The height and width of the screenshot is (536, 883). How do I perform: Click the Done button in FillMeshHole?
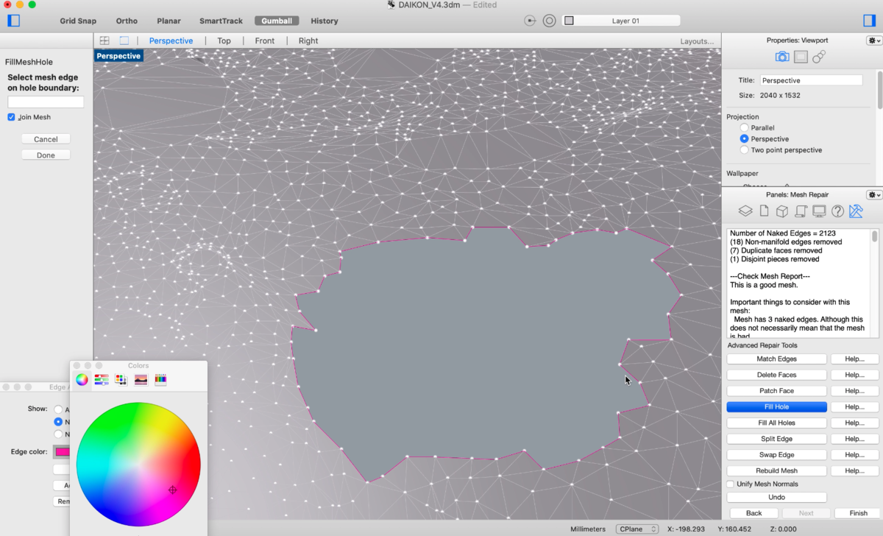point(46,155)
